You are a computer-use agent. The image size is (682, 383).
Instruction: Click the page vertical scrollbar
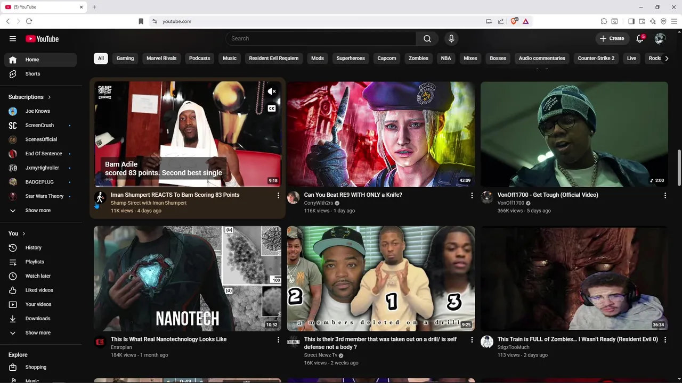(x=679, y=168)
